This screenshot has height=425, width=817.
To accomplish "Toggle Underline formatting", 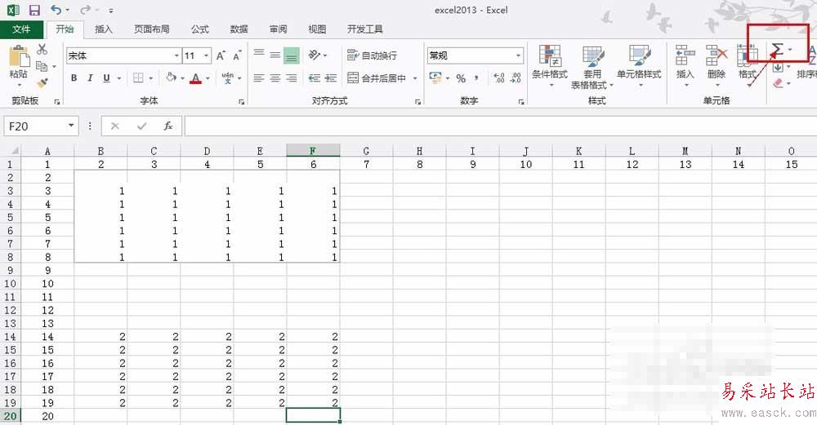I will tap(106, 78).
